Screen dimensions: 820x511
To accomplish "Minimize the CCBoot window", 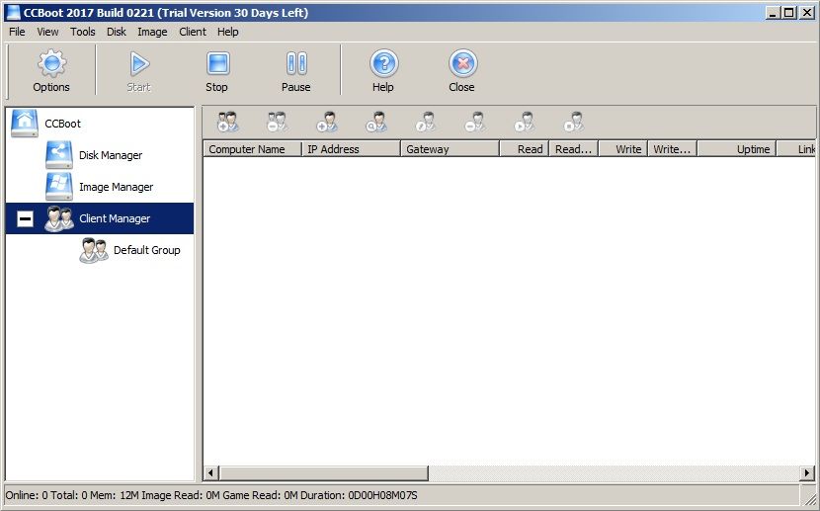I will (773, 13).
